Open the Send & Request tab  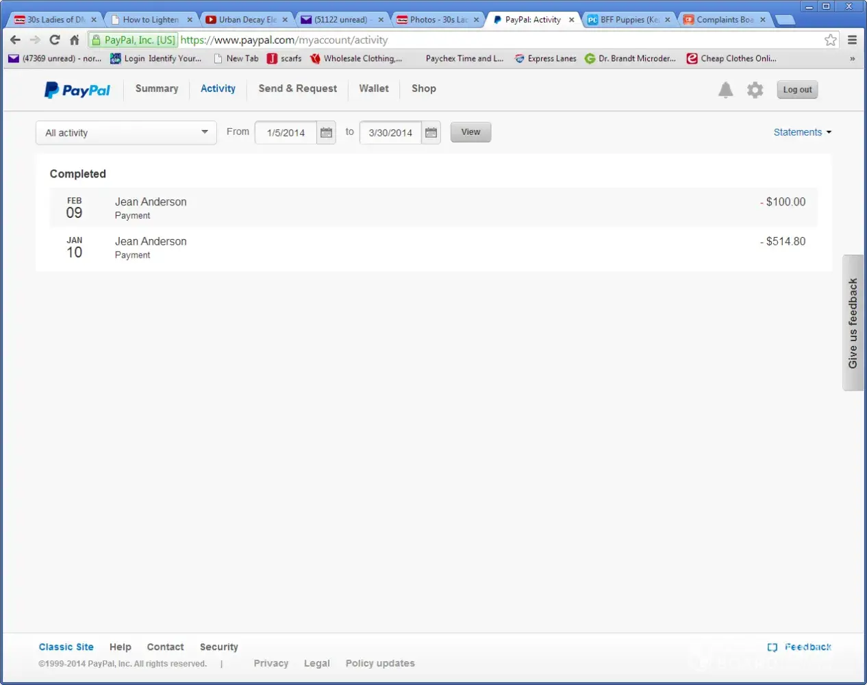[x=297, y=88]
